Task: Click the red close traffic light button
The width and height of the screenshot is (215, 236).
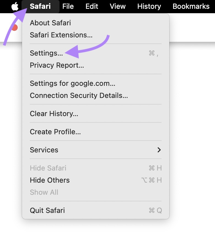Action: 14,28
